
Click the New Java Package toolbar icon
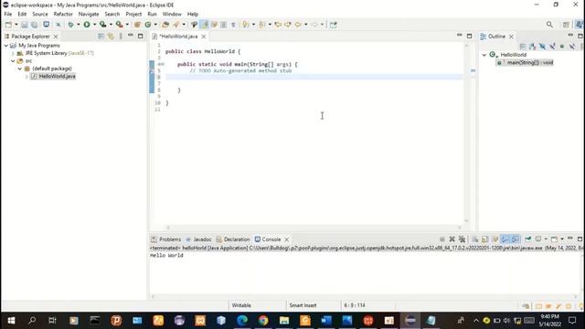tap(137, 25)
